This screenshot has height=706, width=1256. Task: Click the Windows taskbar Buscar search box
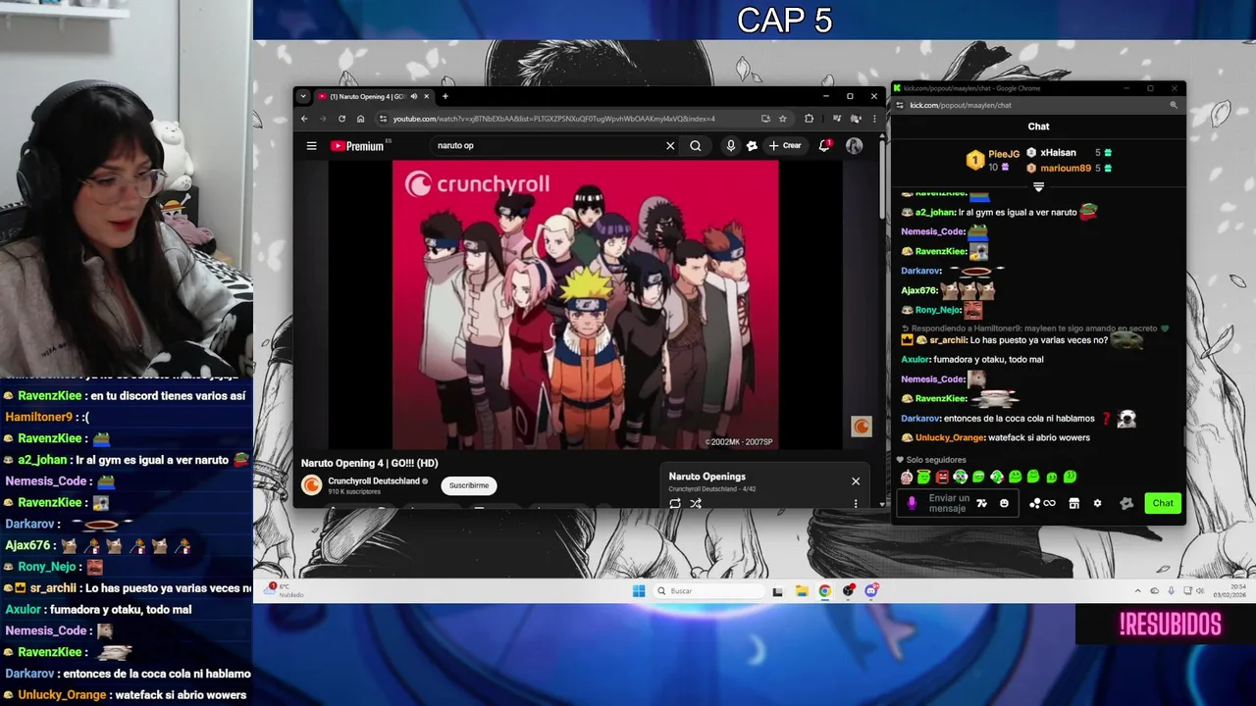coord(709,591)
